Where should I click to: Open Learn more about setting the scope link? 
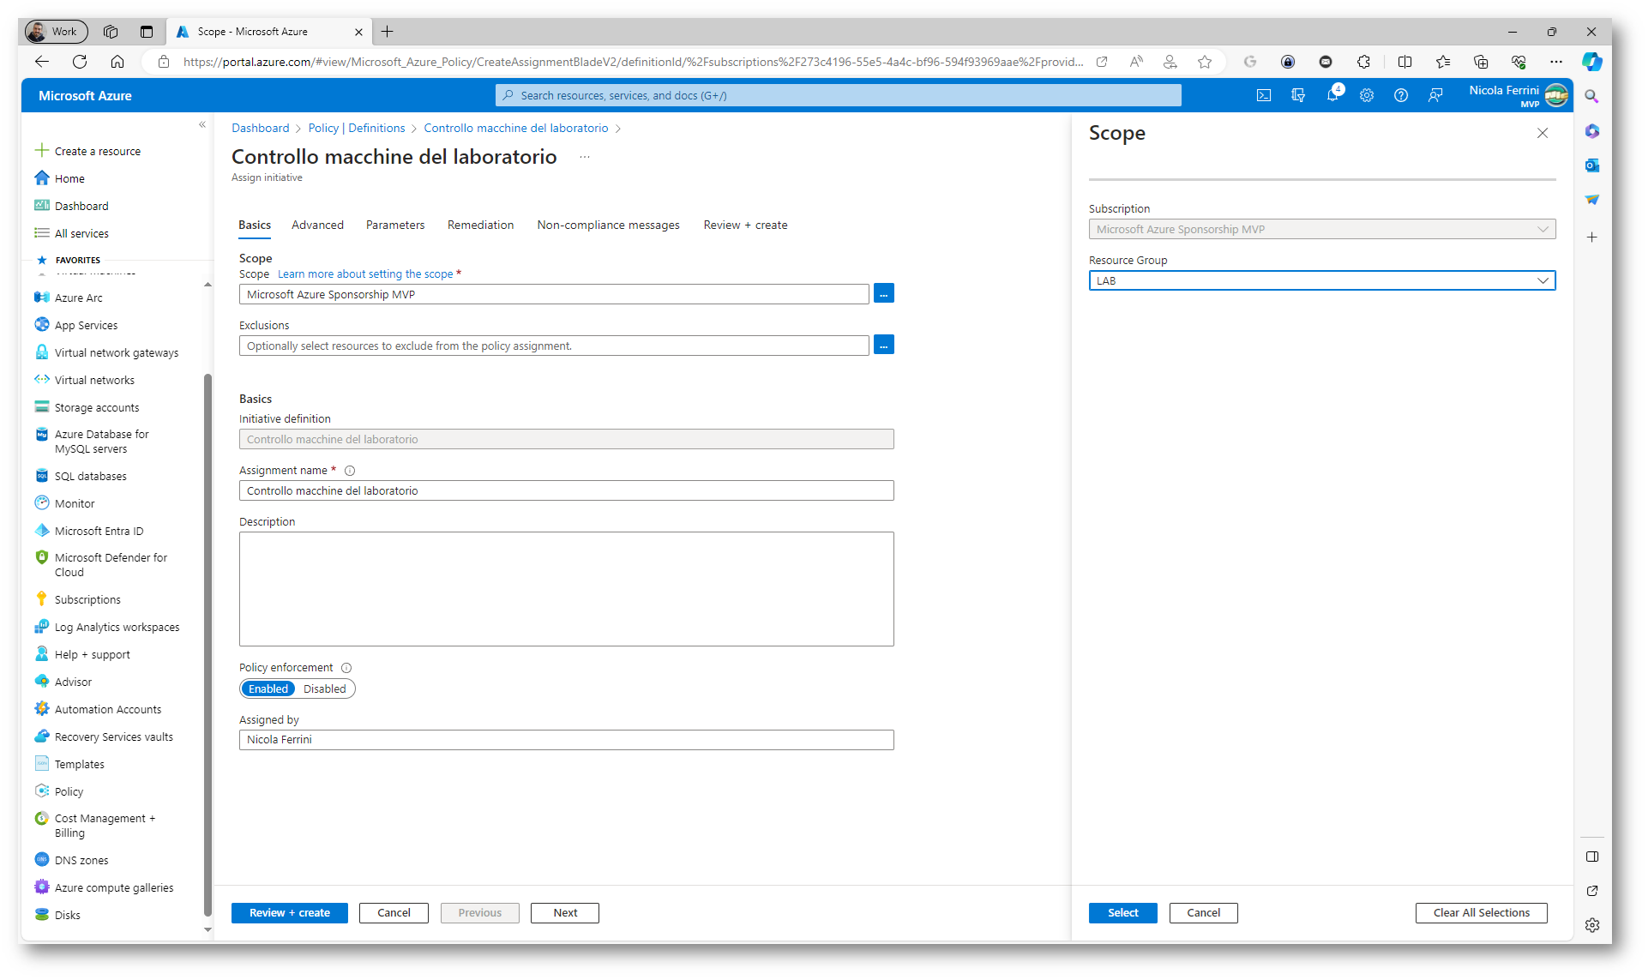click(365, 274)
